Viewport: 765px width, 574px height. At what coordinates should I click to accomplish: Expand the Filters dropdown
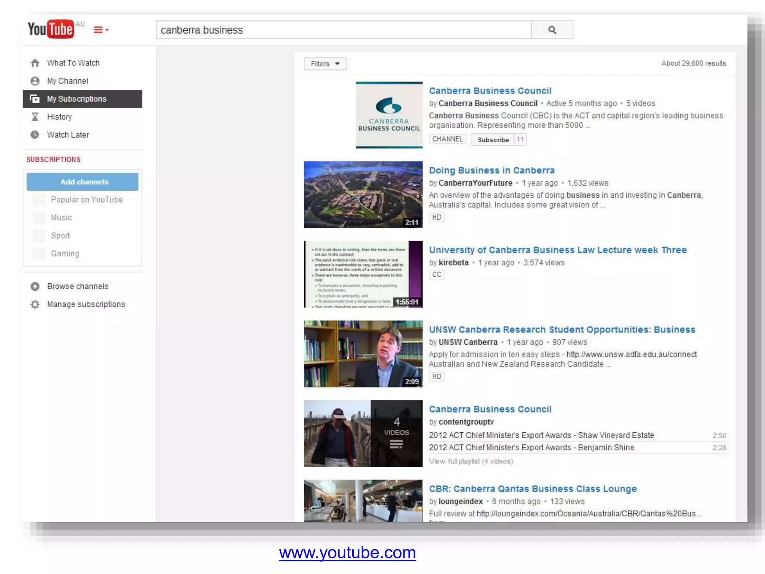tap(325, 64)
